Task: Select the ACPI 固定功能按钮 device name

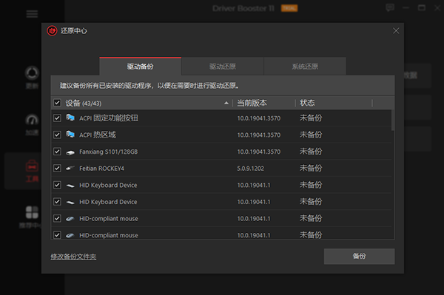Action: click(x=109, y=118)
